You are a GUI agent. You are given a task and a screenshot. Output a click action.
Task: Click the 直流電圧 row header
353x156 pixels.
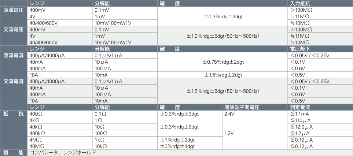coord(14,16)
